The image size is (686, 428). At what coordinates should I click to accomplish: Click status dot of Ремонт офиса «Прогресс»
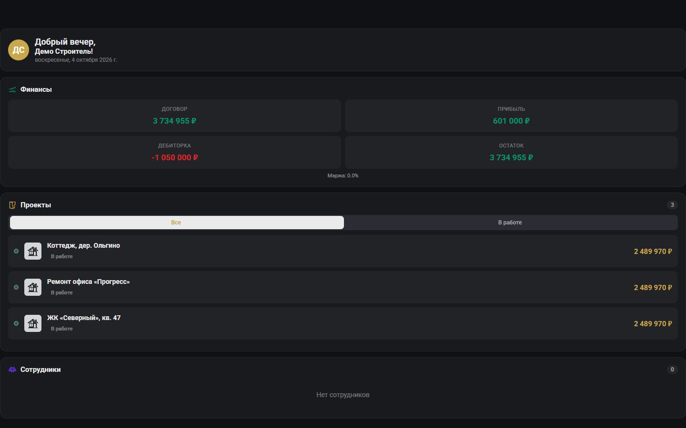pos(16,287)
